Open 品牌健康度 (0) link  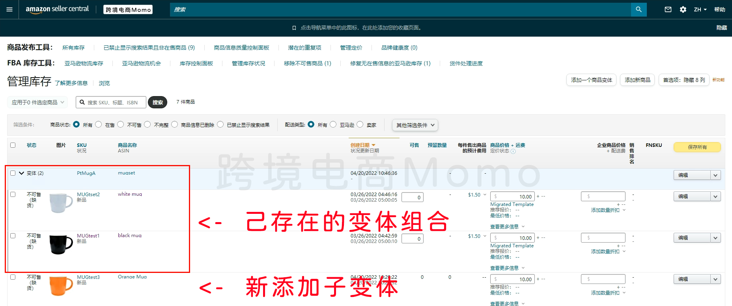point(399,48)
